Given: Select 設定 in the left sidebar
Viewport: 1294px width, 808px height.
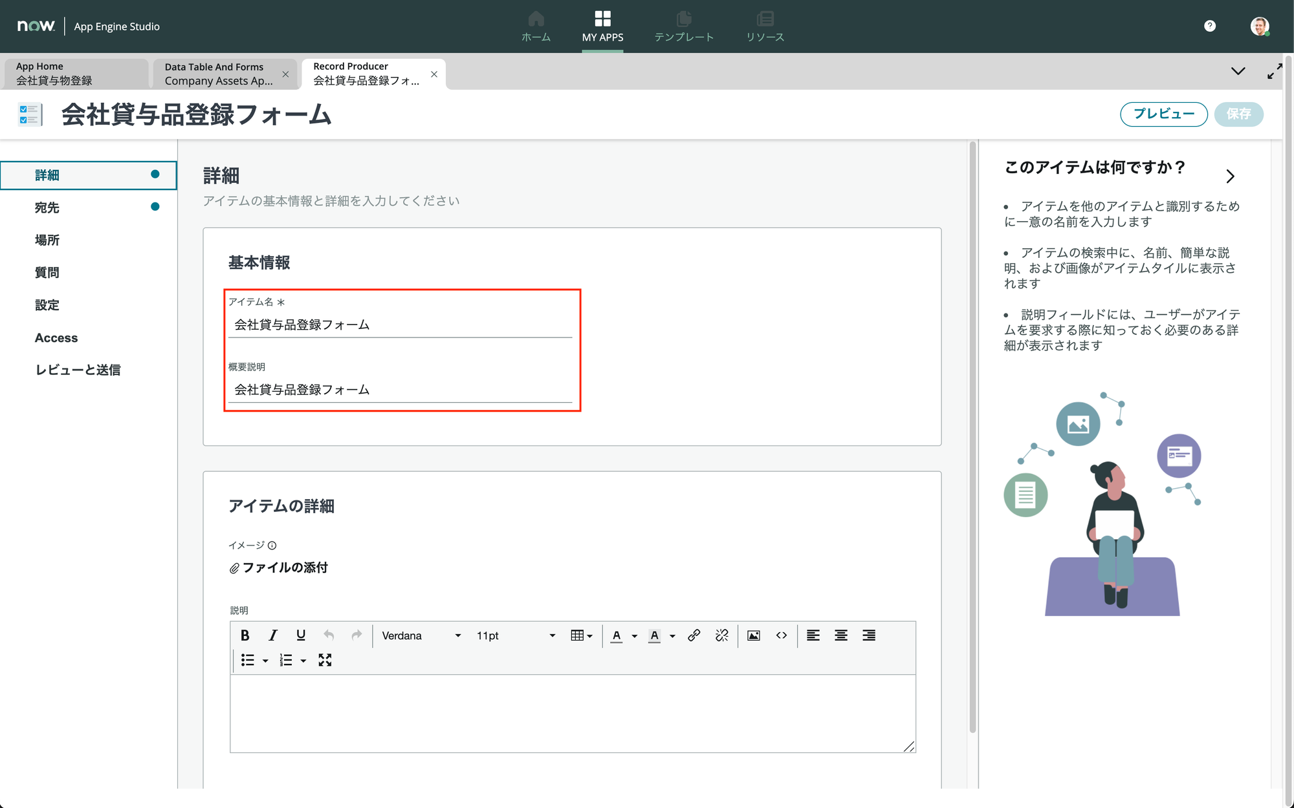Looking at the screenshot, I should click(89, 304).
